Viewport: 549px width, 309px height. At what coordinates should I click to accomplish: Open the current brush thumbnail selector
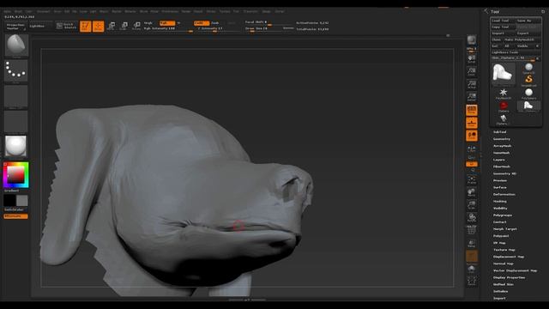(16, 45)
